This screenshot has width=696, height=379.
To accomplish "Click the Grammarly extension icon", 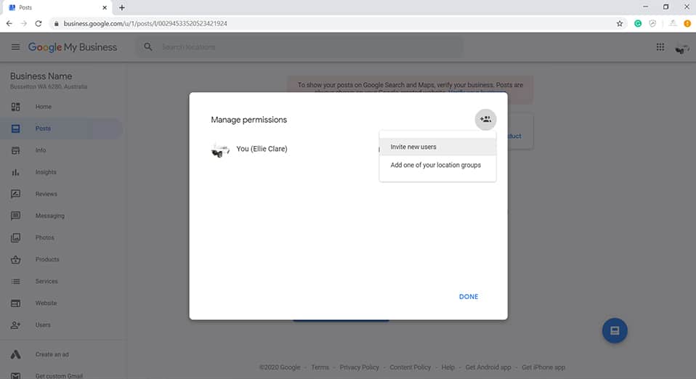I will [638, 23].
